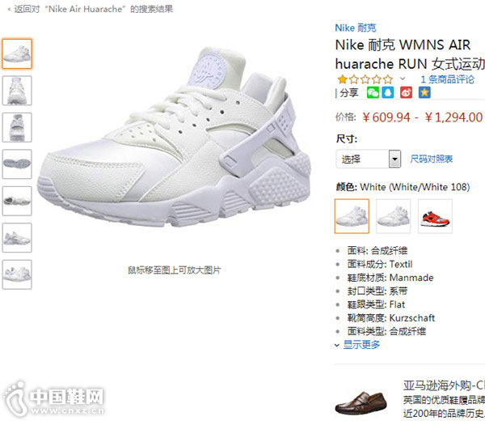Open the 1 条商品评论 reviews link
This screenshot has height=421, width=485.
pos(447,79)
